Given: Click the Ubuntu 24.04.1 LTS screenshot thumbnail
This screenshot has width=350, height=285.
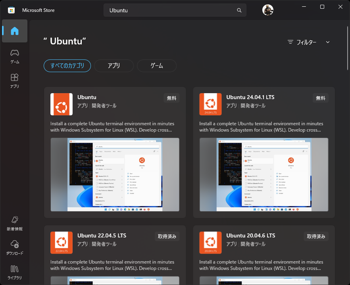Looking at the screenshot, I should pos(264,174).
